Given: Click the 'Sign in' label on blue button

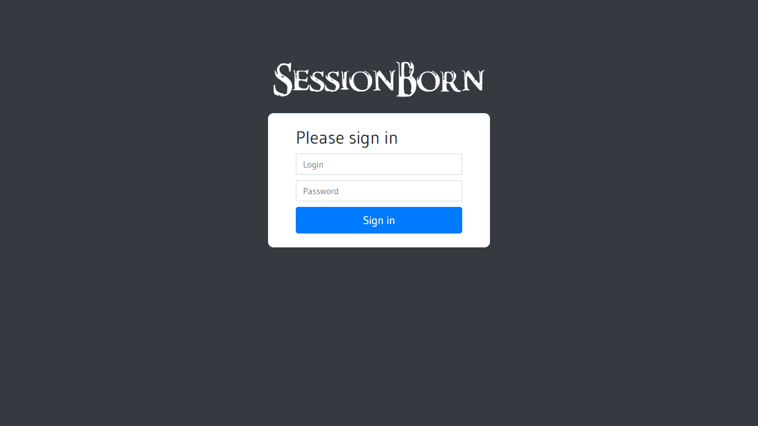Looking at the screenshot, I should click(379, 220).
